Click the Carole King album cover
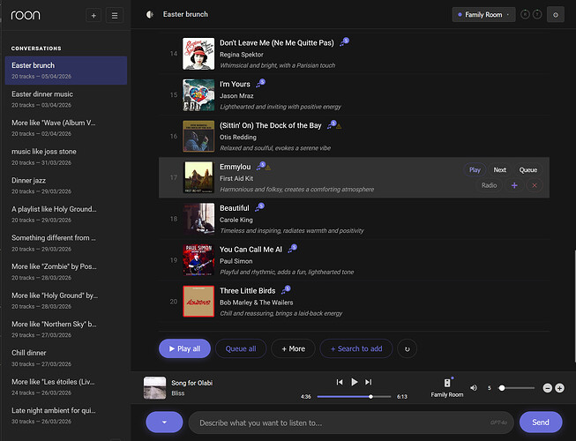This screenshot has width=576, height=441. coord(198,219)
